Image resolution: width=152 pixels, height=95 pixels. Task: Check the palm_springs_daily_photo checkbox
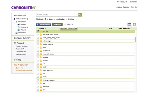click(38, 38)
